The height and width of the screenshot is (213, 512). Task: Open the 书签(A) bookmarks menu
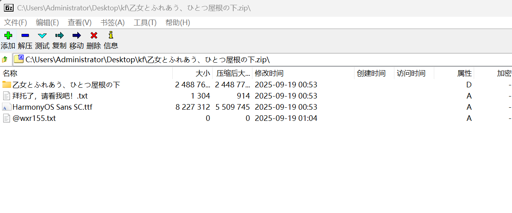pos(112,22)
